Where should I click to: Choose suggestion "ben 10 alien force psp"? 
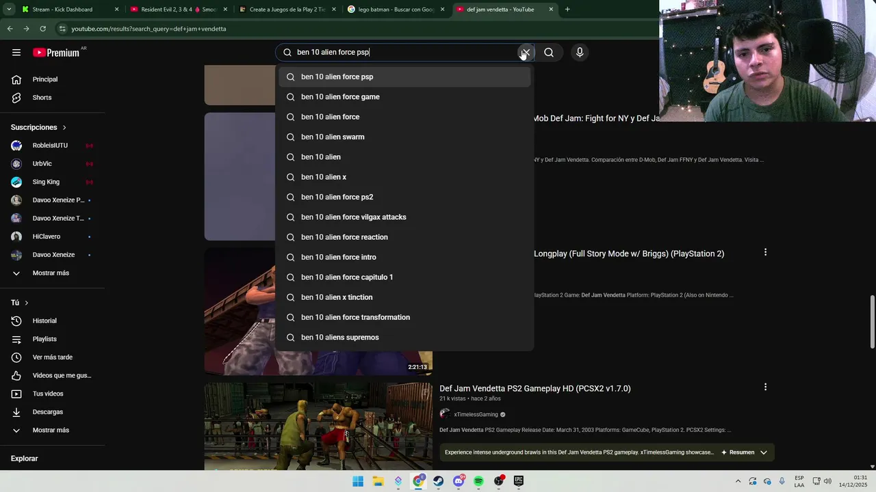click(x=404, y=77)
